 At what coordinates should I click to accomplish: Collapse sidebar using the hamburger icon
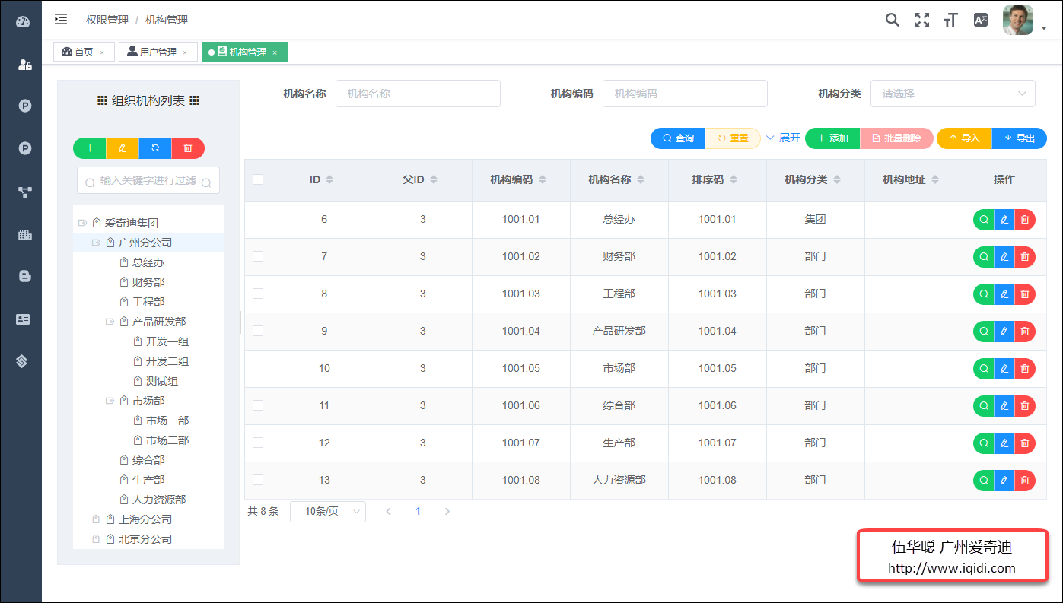tap(61, 20)
